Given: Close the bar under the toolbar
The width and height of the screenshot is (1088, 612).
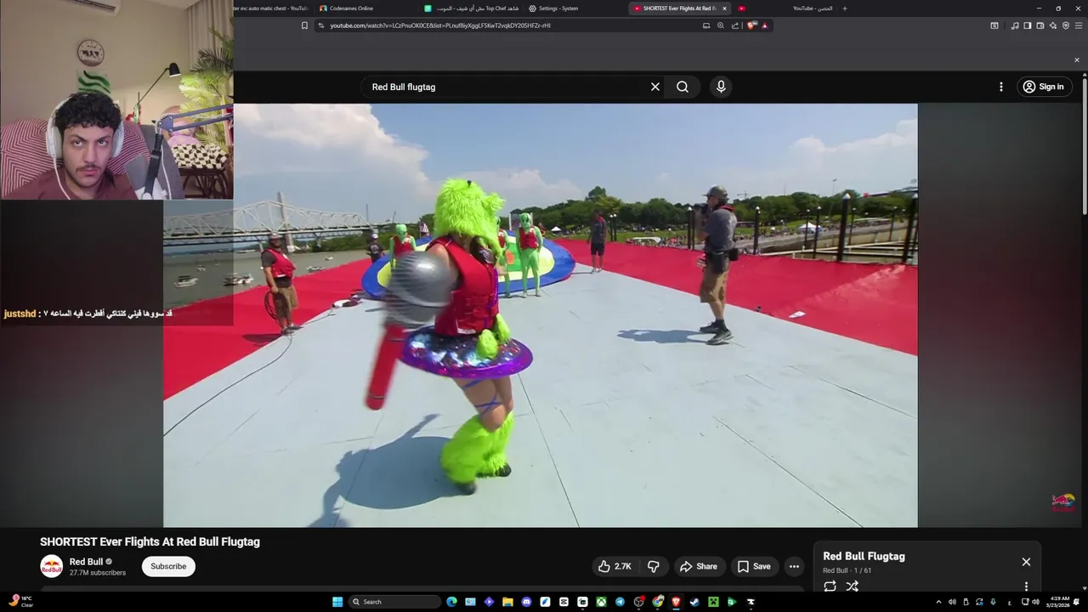Looking at the screenshot, I should click(x=1077, y=60).
